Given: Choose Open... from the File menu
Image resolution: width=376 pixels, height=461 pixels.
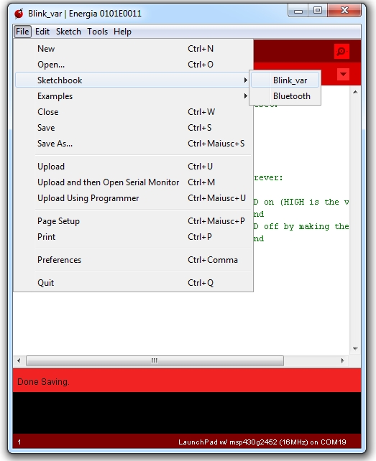Looking at the screenshot, I should click(x=133, y=65).
